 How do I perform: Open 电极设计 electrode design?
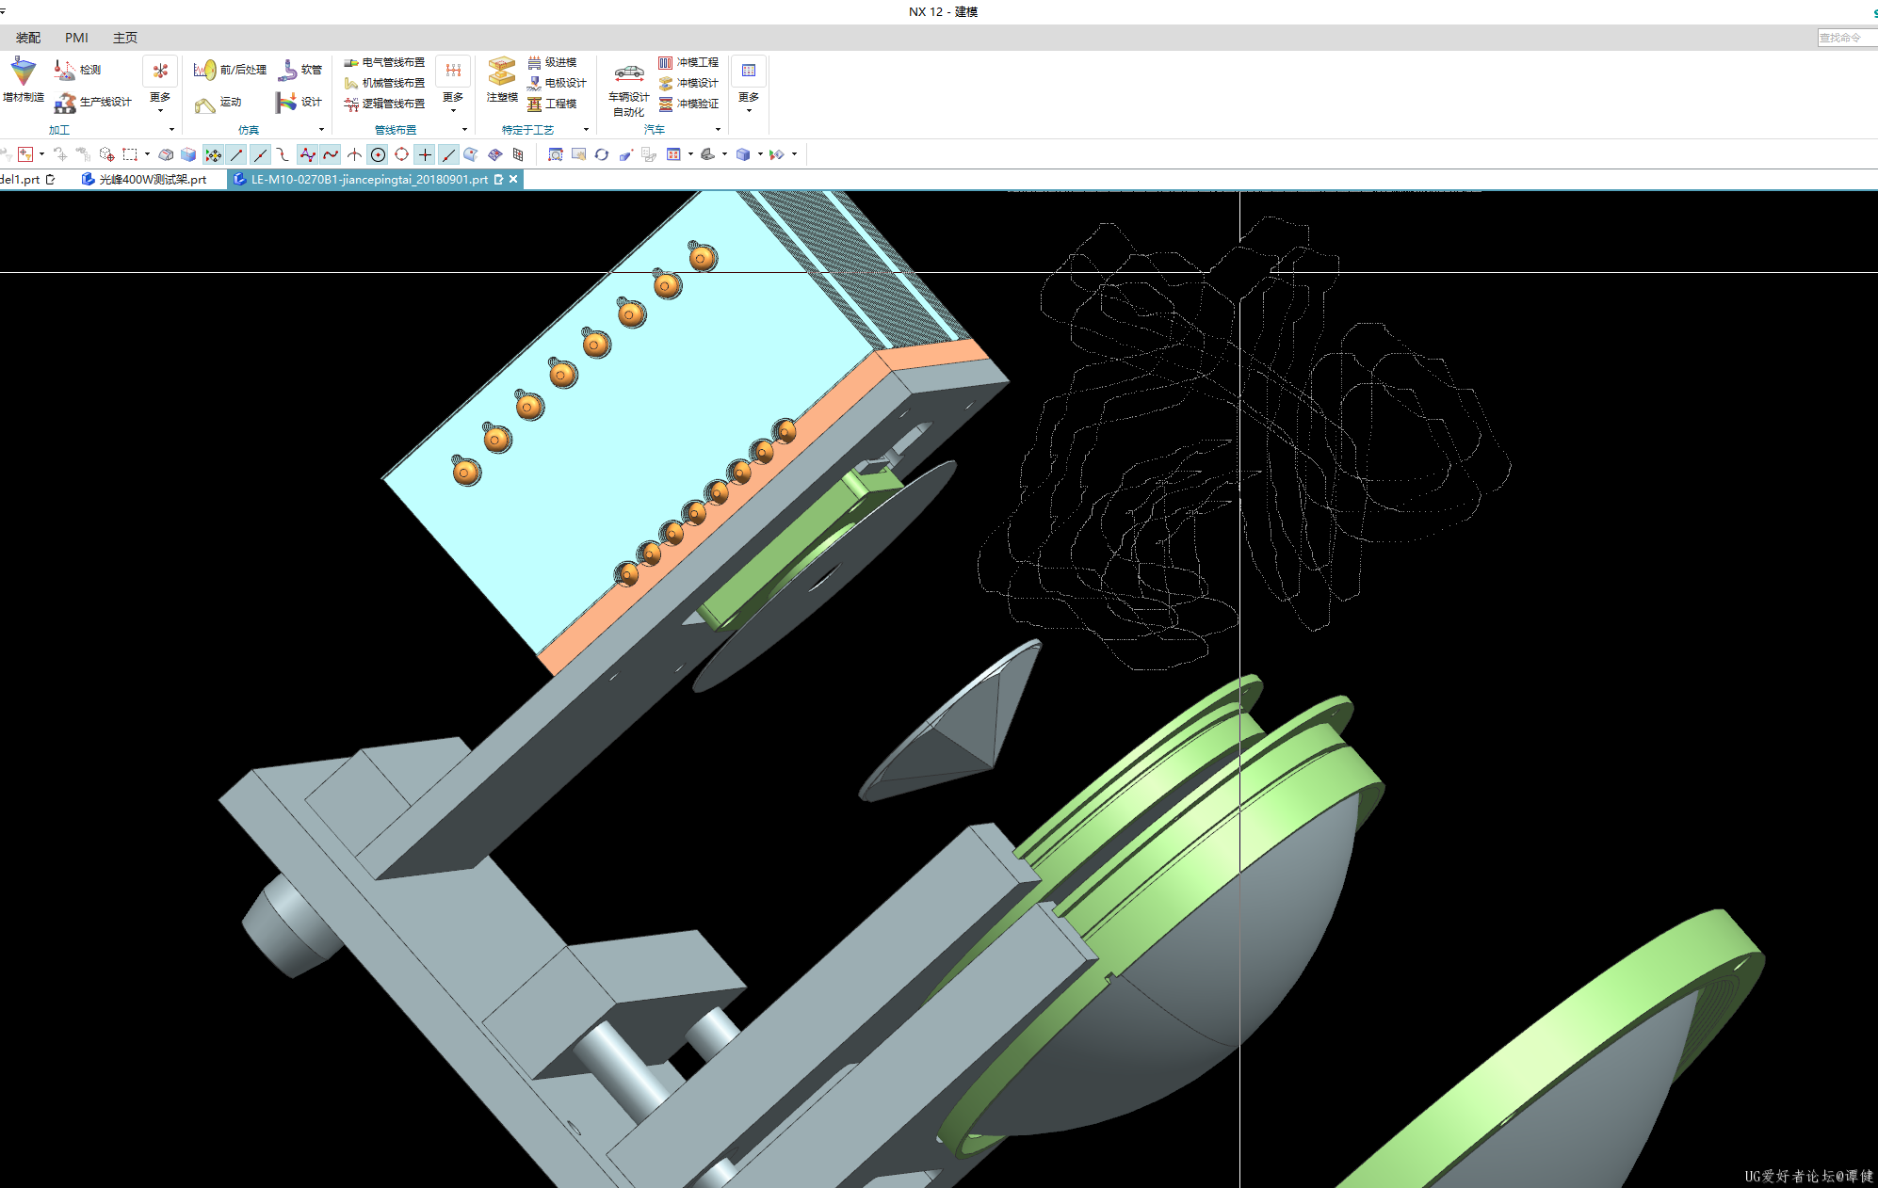pyautogui.click(x=557, y=83)
